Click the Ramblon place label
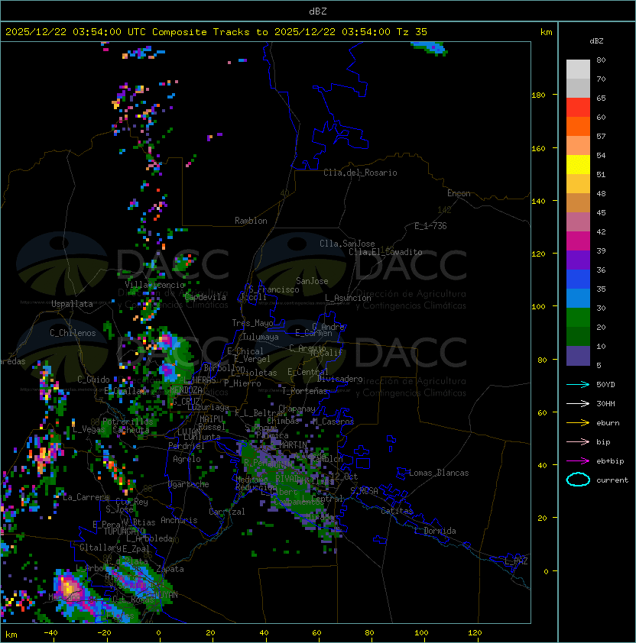This screenshot has width=636, height=643. (251, 221)
